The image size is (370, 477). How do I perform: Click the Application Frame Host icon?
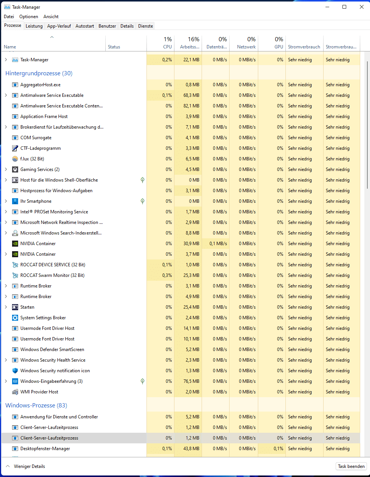[15, 117]
